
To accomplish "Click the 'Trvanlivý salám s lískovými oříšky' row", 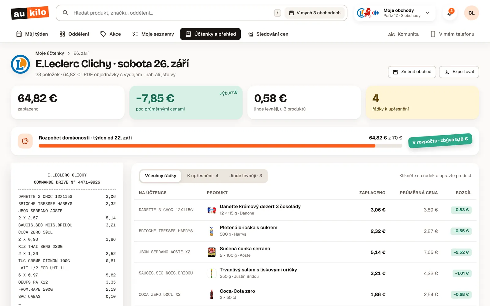I will coord(305,273).
